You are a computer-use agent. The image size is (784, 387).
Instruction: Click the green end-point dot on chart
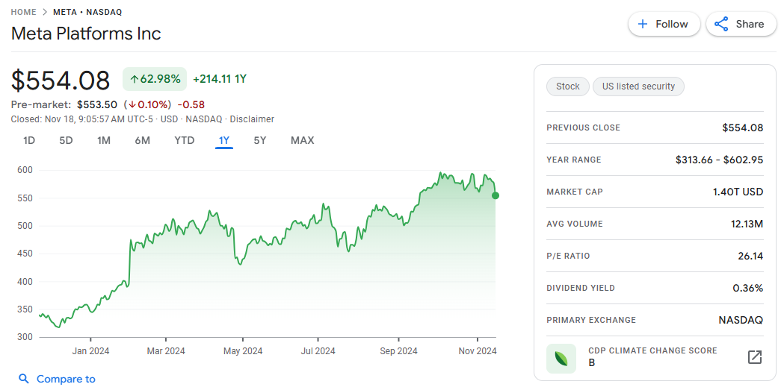(x=496, y=195)
